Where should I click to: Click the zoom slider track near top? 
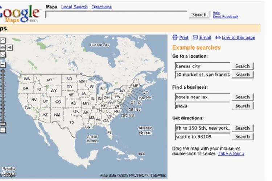[3, 71]
